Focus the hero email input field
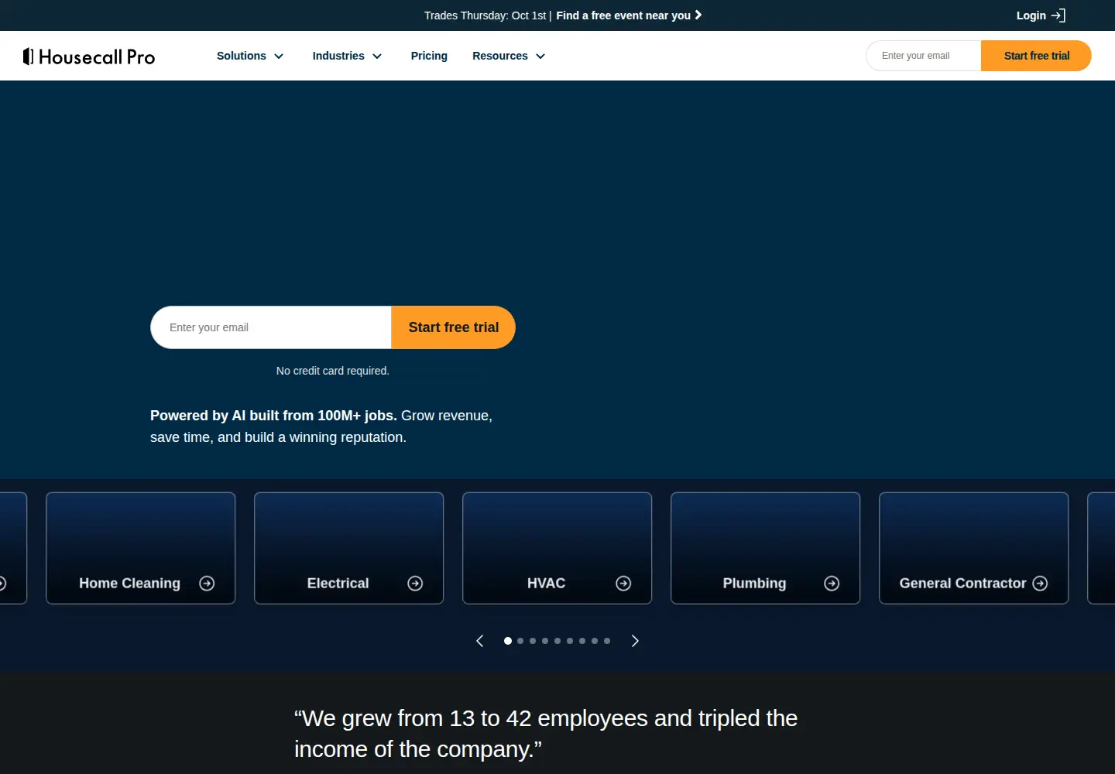Screen dimensions: 1115x774 [271, 327]
